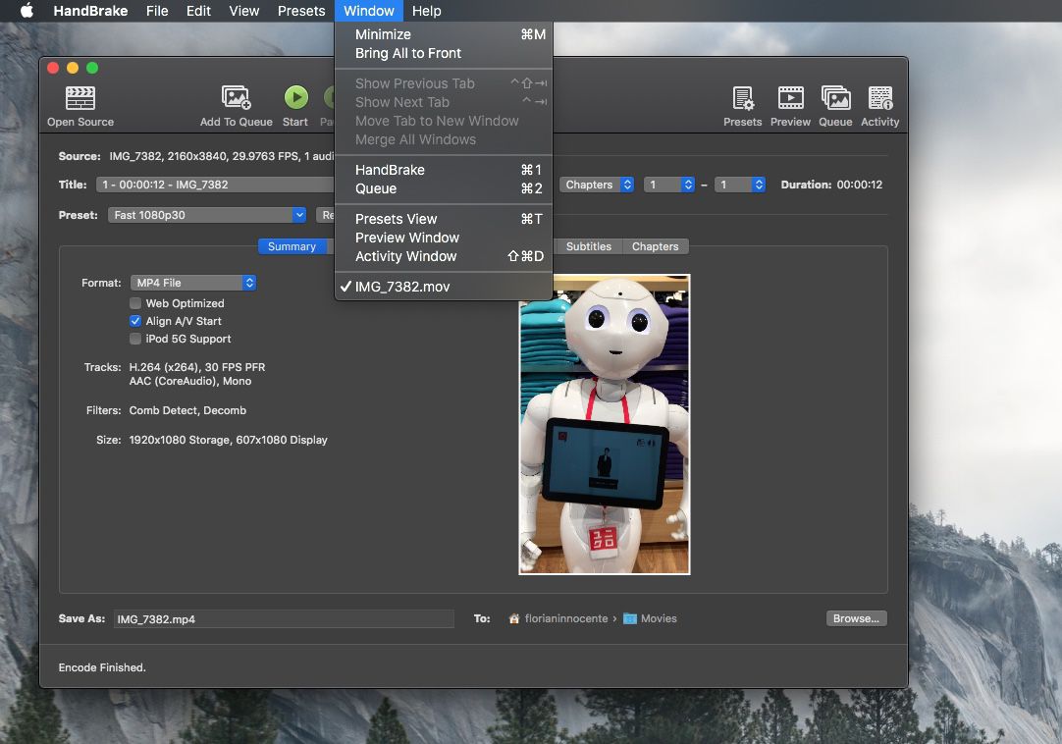Open the Apple menu
The width and height of the screenshot is (1062, 744).
(27, 11)
